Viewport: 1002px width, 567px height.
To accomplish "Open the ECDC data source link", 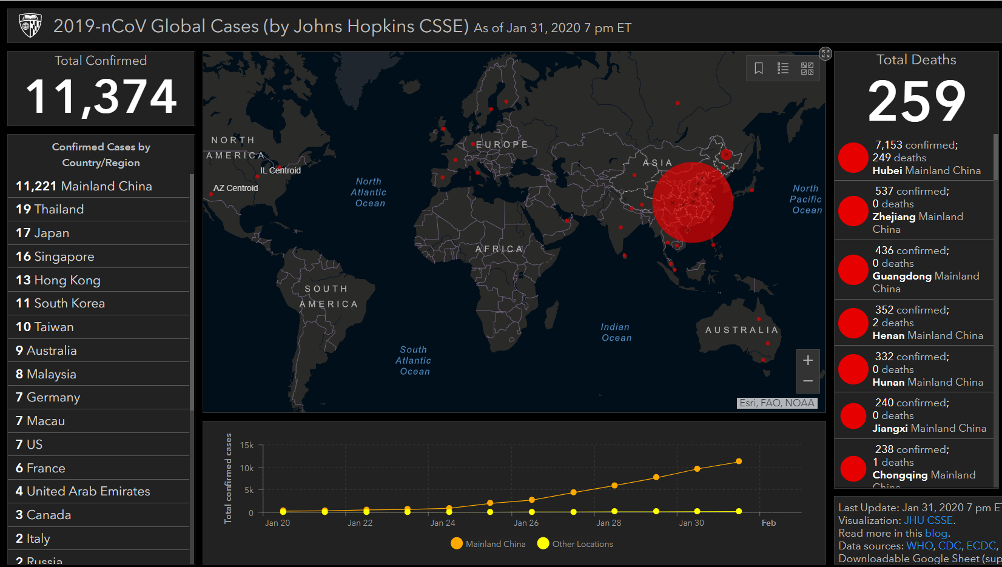I will coord(981,546).
